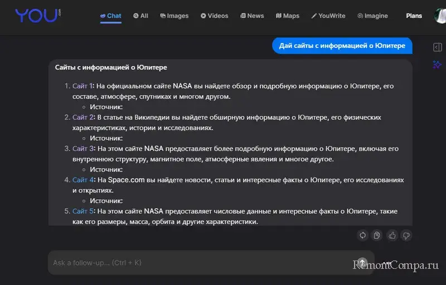Give the answer a thumbs down

click(x=406, y=235)
